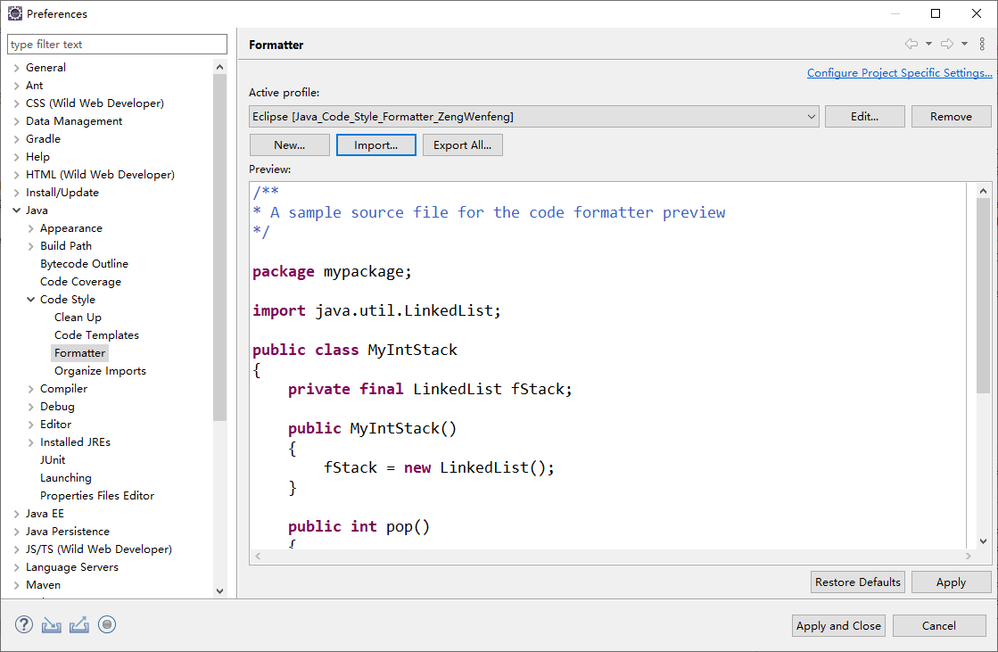The width and height of the screenshot is (998, 652).
Task: Open the Help question mark icon
Action: pos(24,624)
